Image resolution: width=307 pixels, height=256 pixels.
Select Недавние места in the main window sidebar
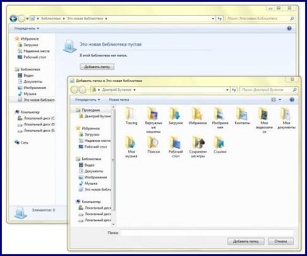coord(33,51)
